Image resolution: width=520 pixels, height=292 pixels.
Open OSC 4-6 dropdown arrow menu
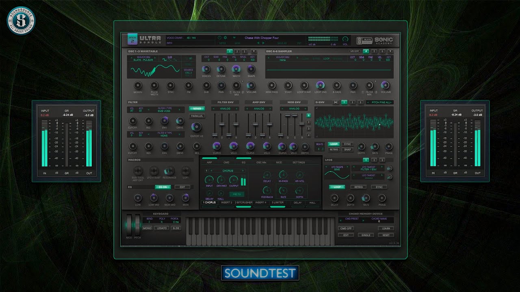pyautogui.click(x=390, y=52)
